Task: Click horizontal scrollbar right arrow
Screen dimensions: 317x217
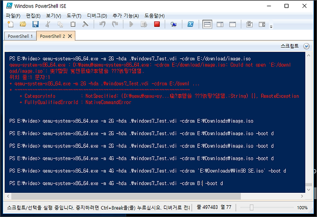Action: [x=302, y=196]
